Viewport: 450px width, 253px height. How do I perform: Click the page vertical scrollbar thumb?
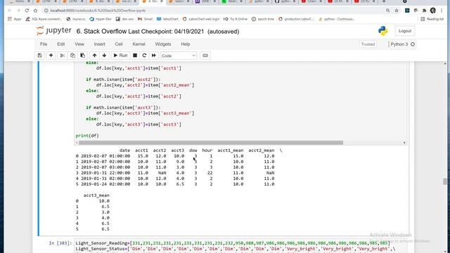(445, 181)
